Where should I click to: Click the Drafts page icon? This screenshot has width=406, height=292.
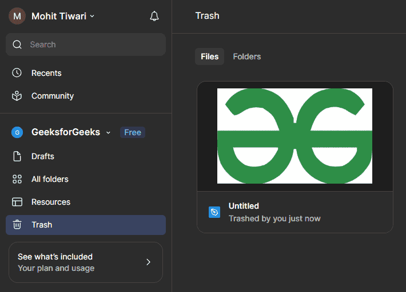pyautogui.click(x=17, y=156)
